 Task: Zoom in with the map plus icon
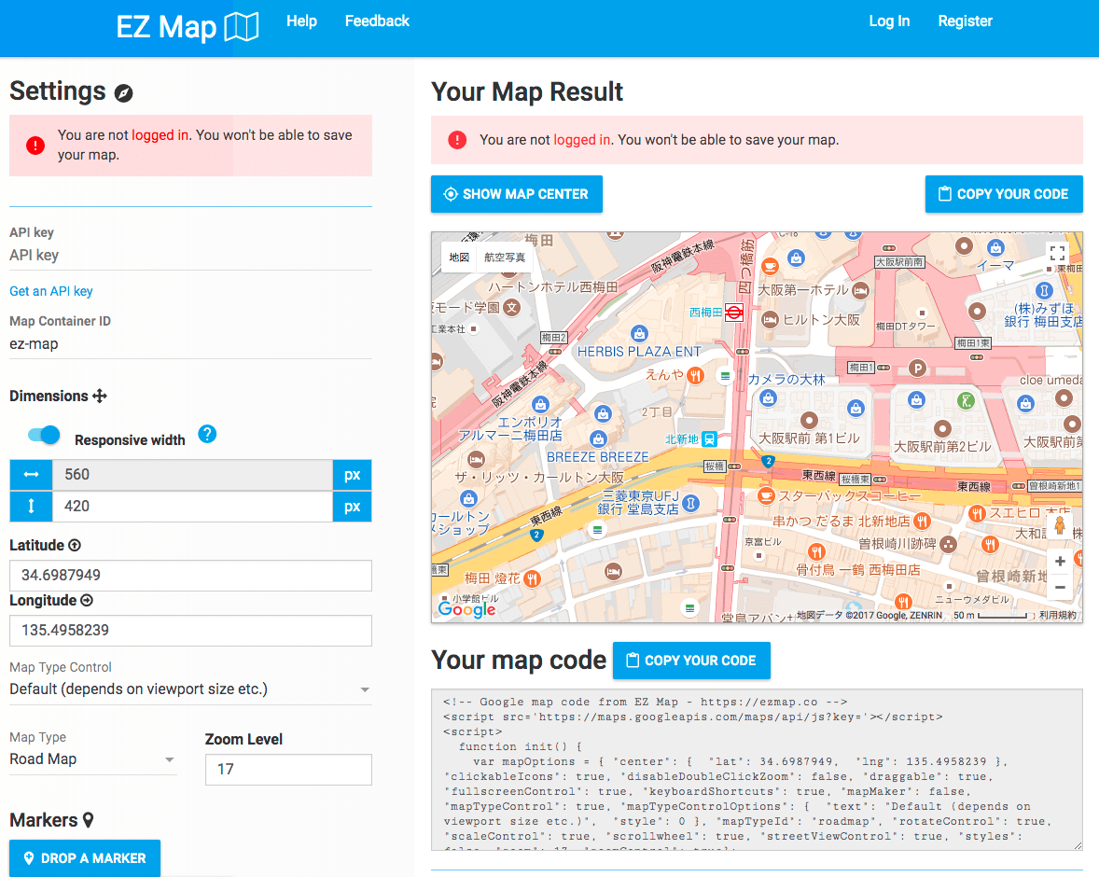tap(1060, 561)
